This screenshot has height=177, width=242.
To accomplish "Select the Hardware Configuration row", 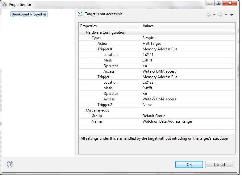I will tap(157, 32).
